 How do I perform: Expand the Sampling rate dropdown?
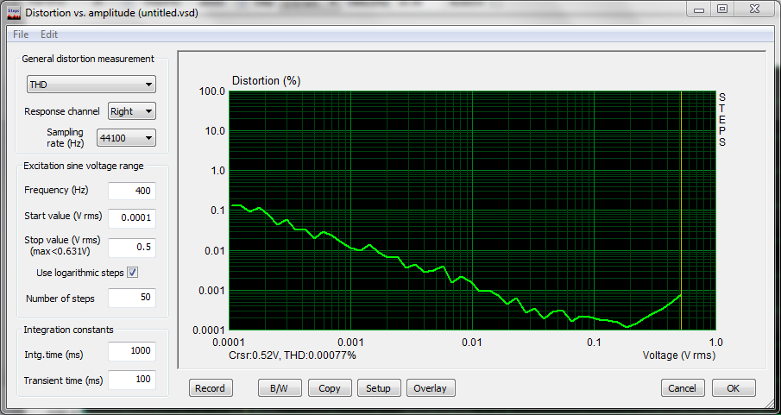point(126,137)
